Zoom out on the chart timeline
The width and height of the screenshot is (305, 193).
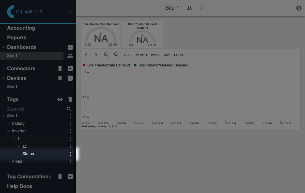click(x=106, y=55)
